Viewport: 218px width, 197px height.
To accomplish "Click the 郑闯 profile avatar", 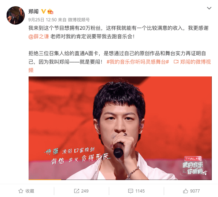I will click(x=16, y=15).
